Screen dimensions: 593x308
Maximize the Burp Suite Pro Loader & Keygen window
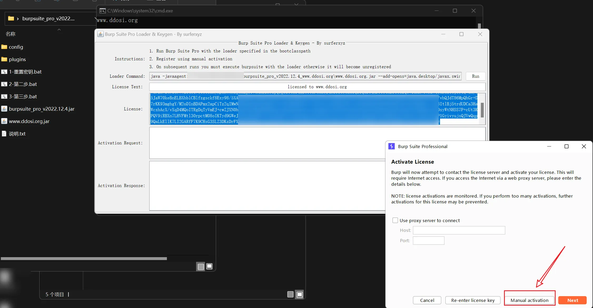pyautogui.click(x=461, y=34)
